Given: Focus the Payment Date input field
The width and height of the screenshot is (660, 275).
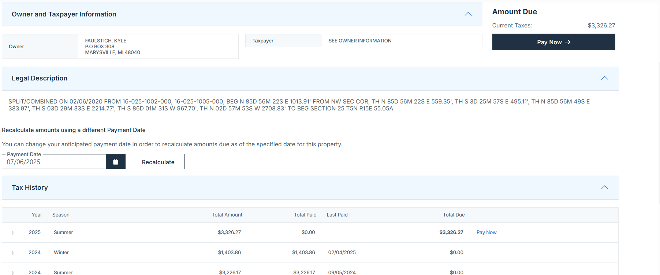Looking at the screenshot, I should click(54, 162).
